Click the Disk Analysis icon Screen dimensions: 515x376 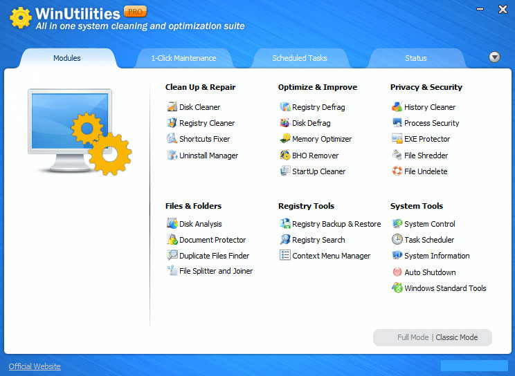pyautogui.click(x=172, y=223)
